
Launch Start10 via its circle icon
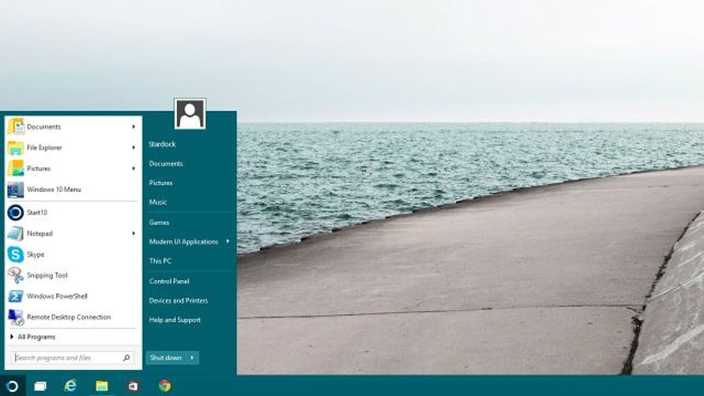click(16, 212)
